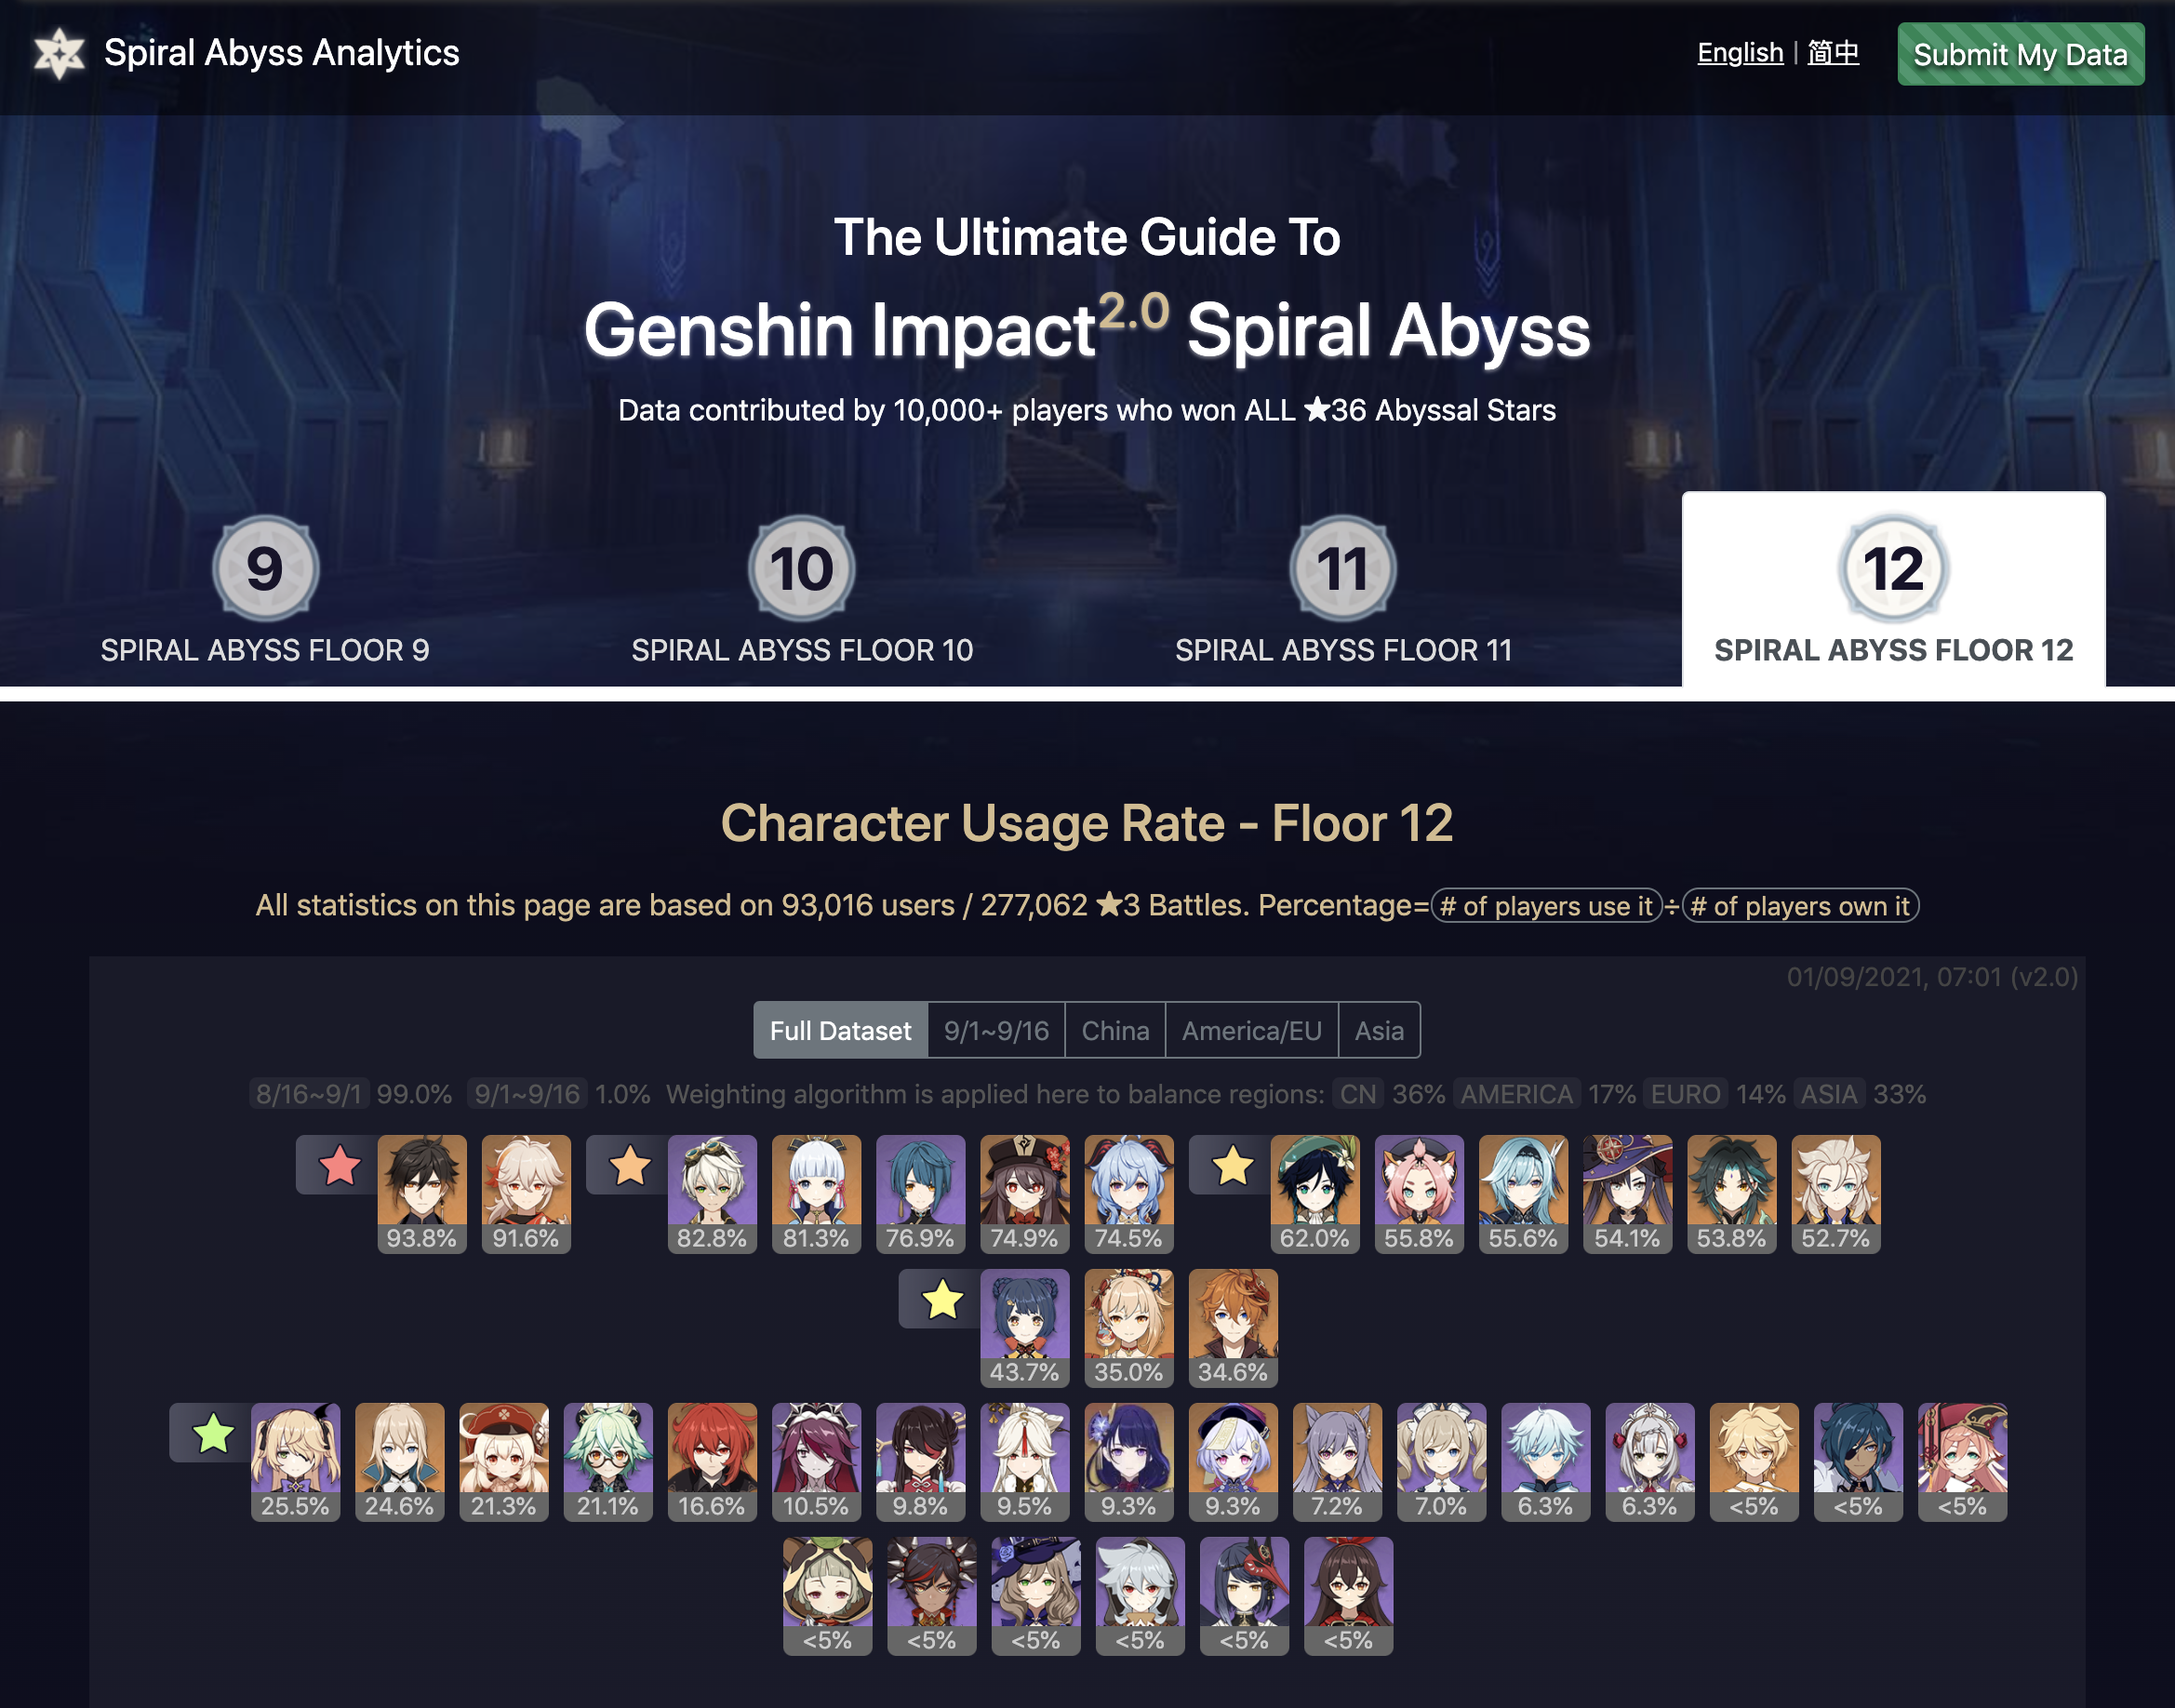Screen dimensions: 2175x1708
Task: Click character portrait with 62.0% usage
Action: pos(1315,1193)
